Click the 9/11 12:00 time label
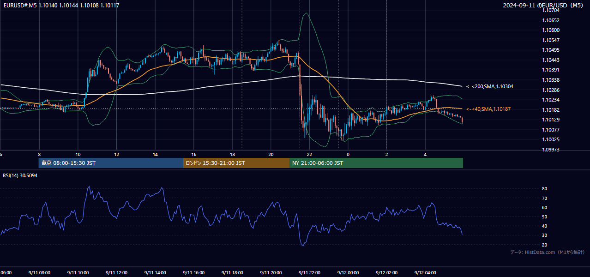 116,273
